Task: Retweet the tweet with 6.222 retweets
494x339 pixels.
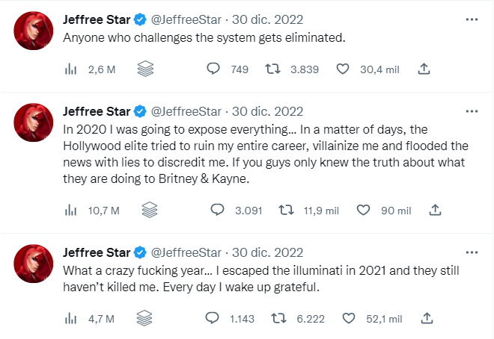Action: click(x=278, y=319)
